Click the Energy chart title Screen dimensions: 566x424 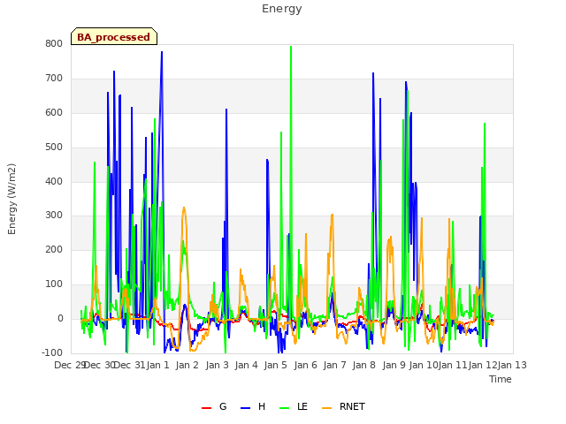click(282, 9)
